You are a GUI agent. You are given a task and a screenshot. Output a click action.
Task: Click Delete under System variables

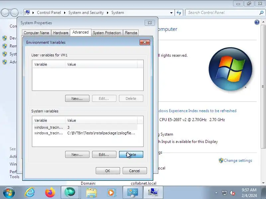pyautogui.click(x=131, y=155)
